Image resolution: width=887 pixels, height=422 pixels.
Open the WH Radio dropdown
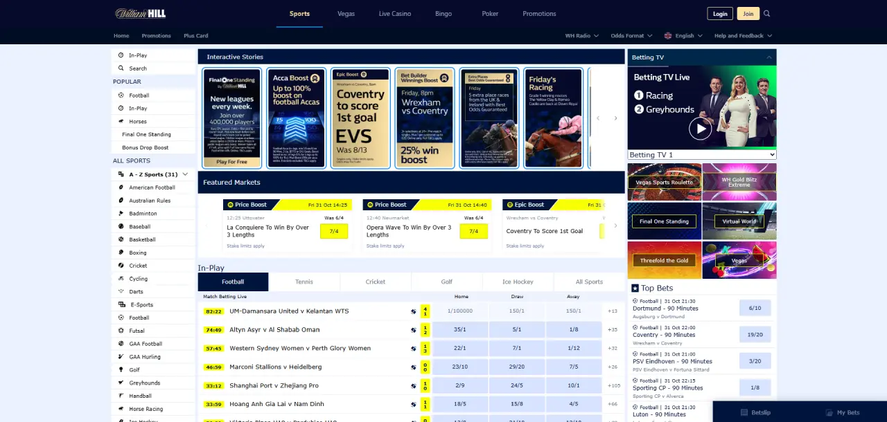pyautogui.click(x=581, y=36)
